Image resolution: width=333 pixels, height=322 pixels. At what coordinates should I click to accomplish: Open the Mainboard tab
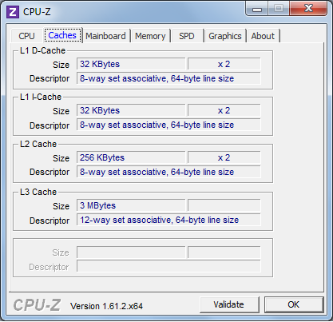(105, 36)
